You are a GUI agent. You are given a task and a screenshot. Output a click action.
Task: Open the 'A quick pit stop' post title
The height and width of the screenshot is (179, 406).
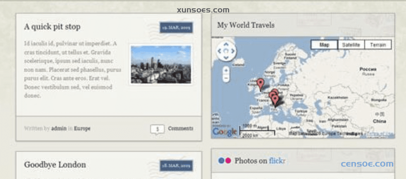52,27
